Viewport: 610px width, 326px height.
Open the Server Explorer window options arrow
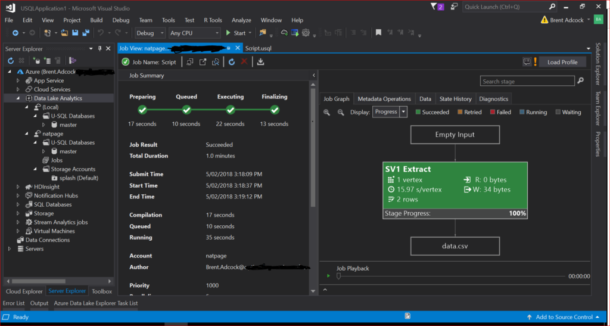click(x=91, y=49)
